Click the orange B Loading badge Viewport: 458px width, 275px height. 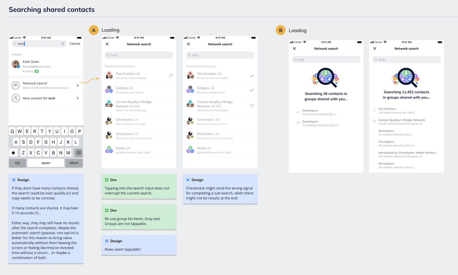[x=281, y=30]
